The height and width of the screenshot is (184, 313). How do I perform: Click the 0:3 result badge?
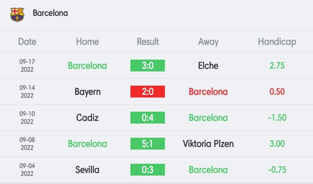[148, 170]
